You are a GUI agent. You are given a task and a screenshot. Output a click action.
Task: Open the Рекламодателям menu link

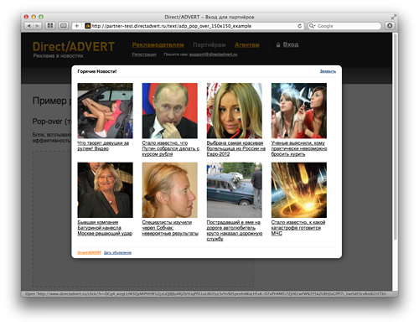click(158, 44)
